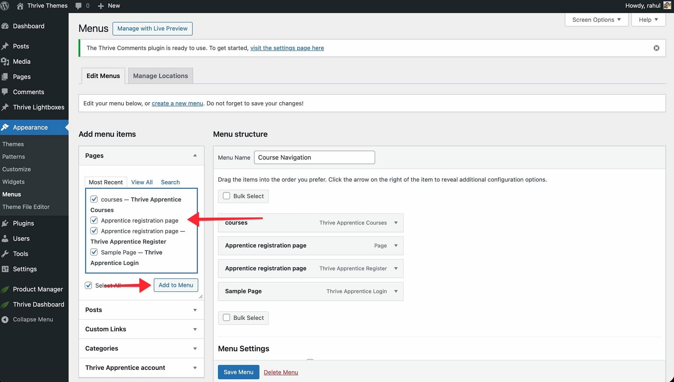Uncheck the Select All checkbox

88,285
